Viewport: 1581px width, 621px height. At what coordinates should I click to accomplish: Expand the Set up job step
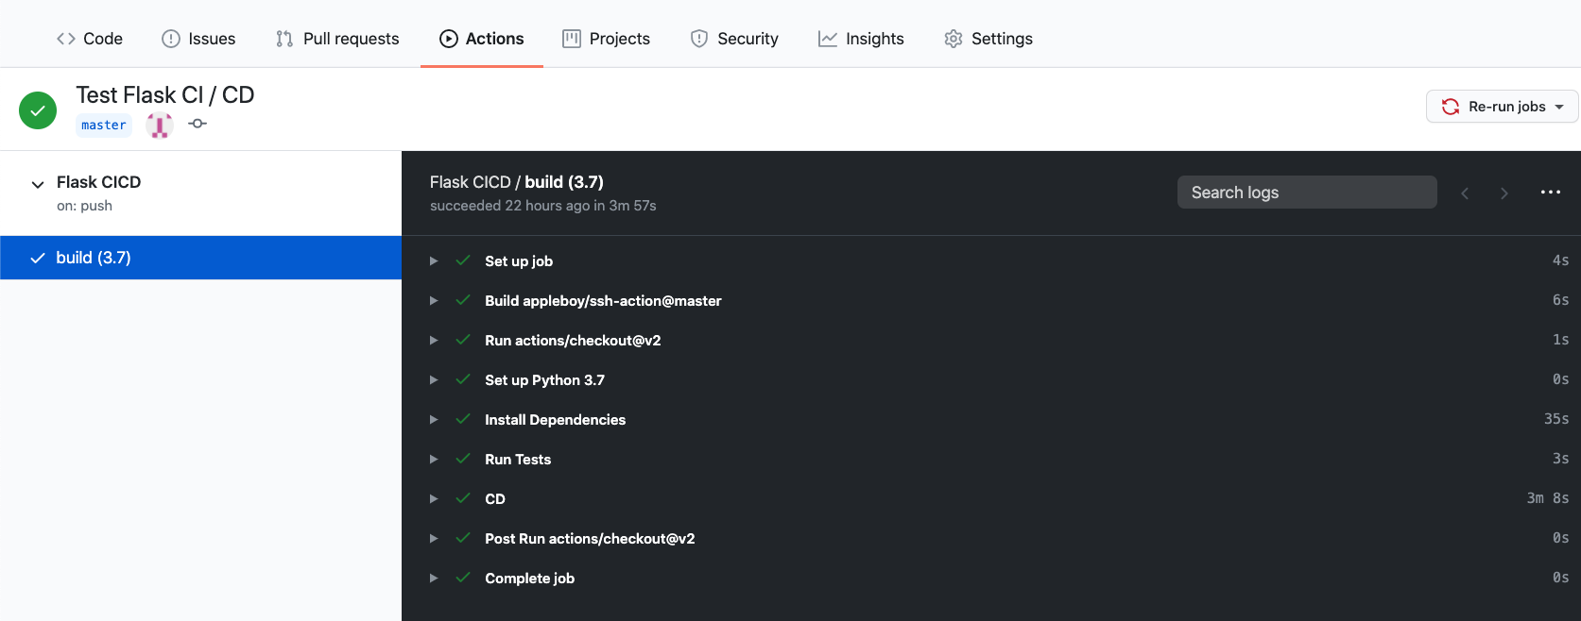(x=434, y=261)
